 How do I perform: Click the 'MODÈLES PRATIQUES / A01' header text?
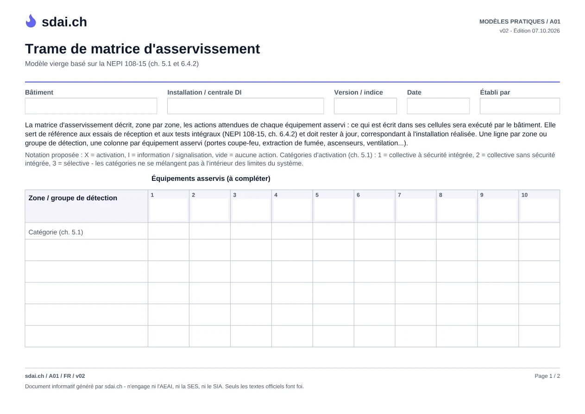(x=520, y=21)
